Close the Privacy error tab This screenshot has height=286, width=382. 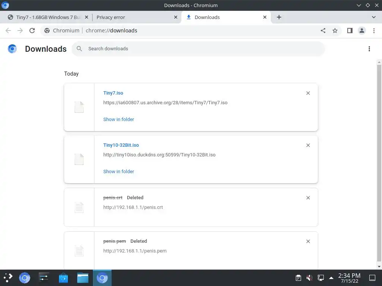tap(176, 17)
